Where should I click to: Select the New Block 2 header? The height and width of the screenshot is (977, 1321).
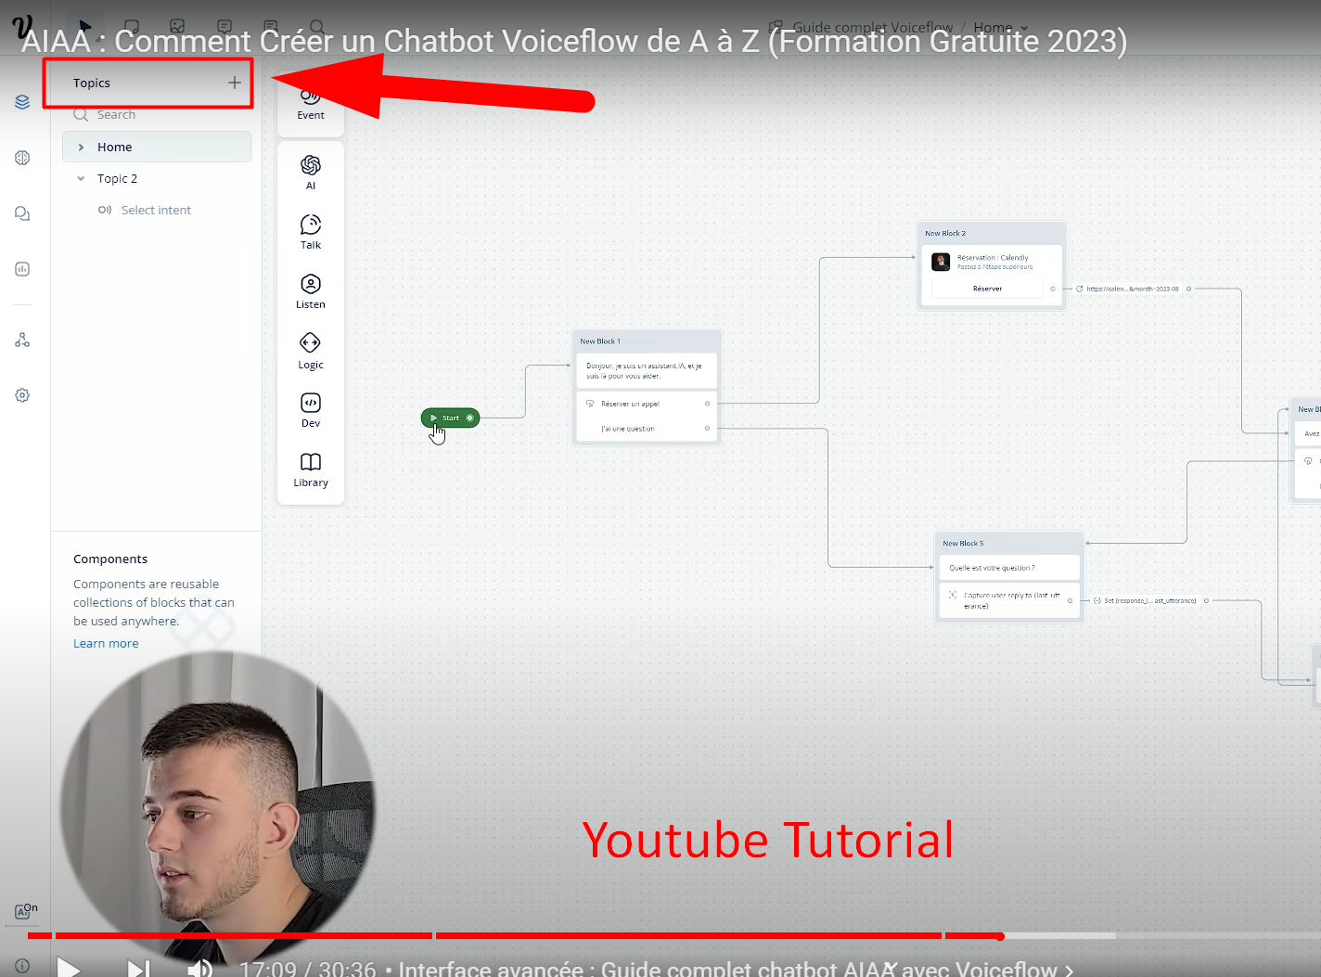click(x=991, y=233)
